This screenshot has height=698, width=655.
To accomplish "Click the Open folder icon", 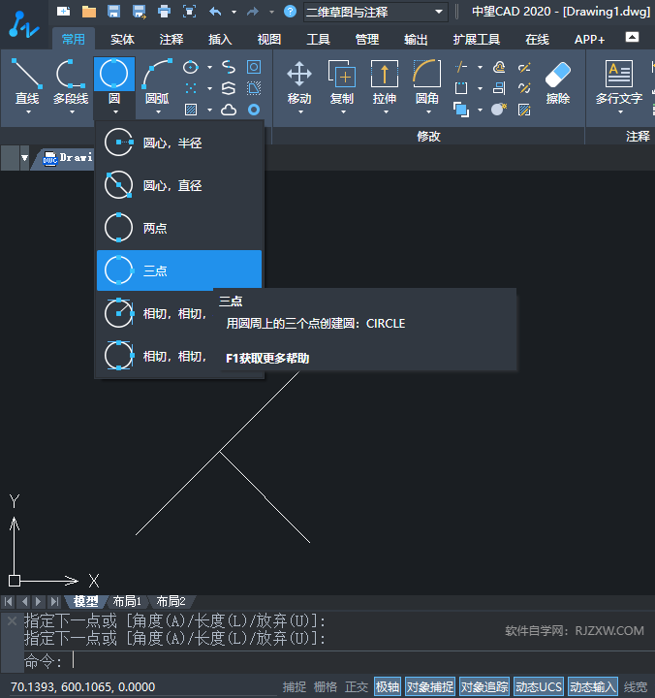I will [x=89, y=11].
